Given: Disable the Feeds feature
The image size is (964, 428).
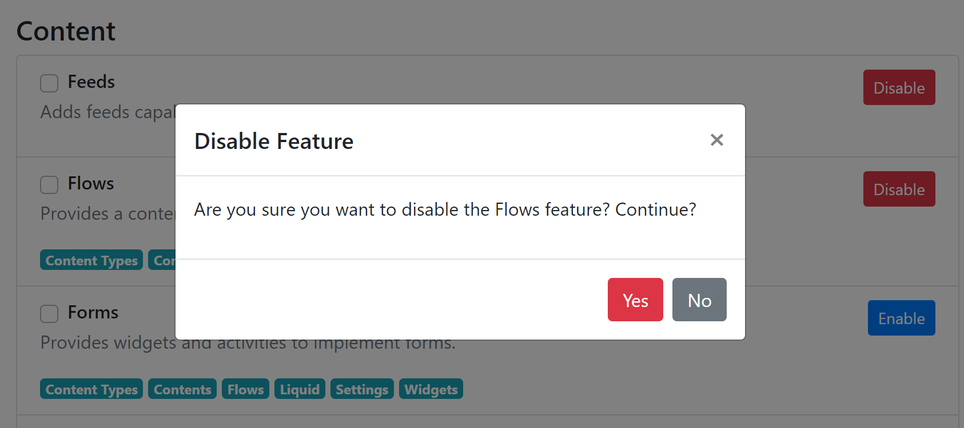Looking at the screenshot, I should coord(899,87).
